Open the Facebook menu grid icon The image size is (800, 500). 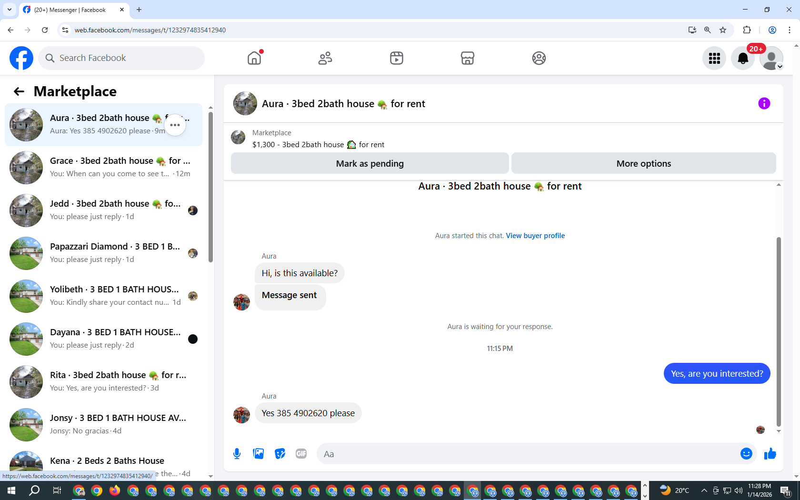point(714,58)
